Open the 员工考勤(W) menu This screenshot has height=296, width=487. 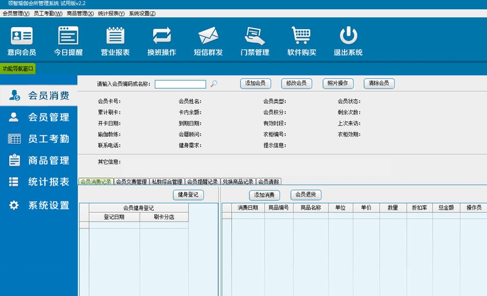(x=48, y=14)
